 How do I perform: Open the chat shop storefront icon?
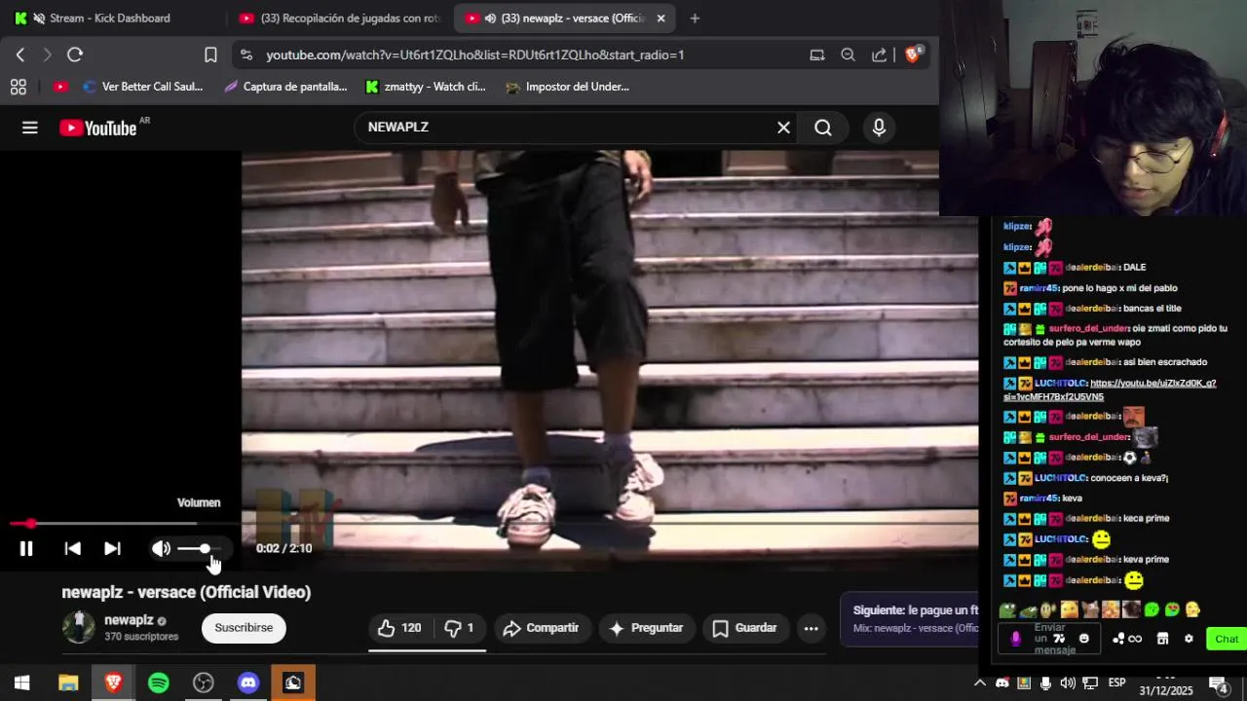pos(1162,639)
